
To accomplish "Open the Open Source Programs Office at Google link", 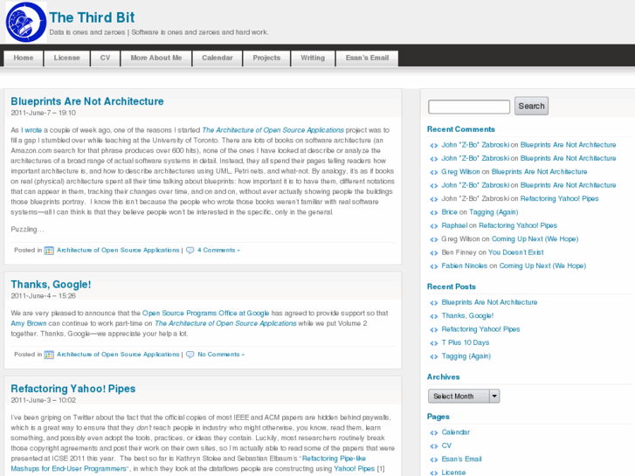I will 206,314.
